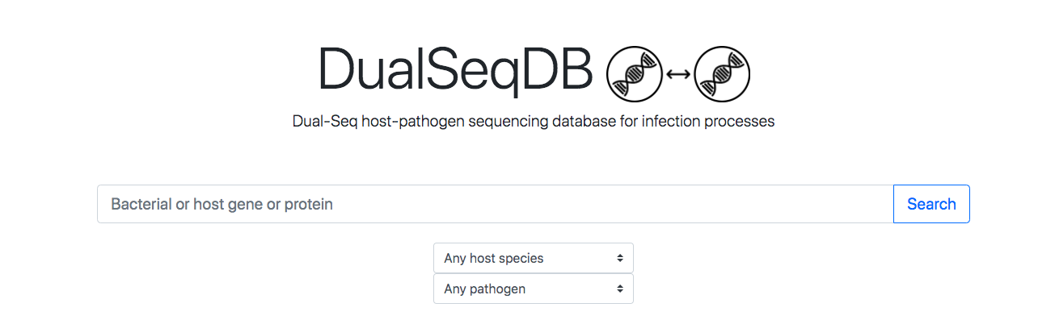The height and width of the screenshot is (320, 1055).
Task: Click the up-down caret on pathogen selector
Action: tap(620, 289)
